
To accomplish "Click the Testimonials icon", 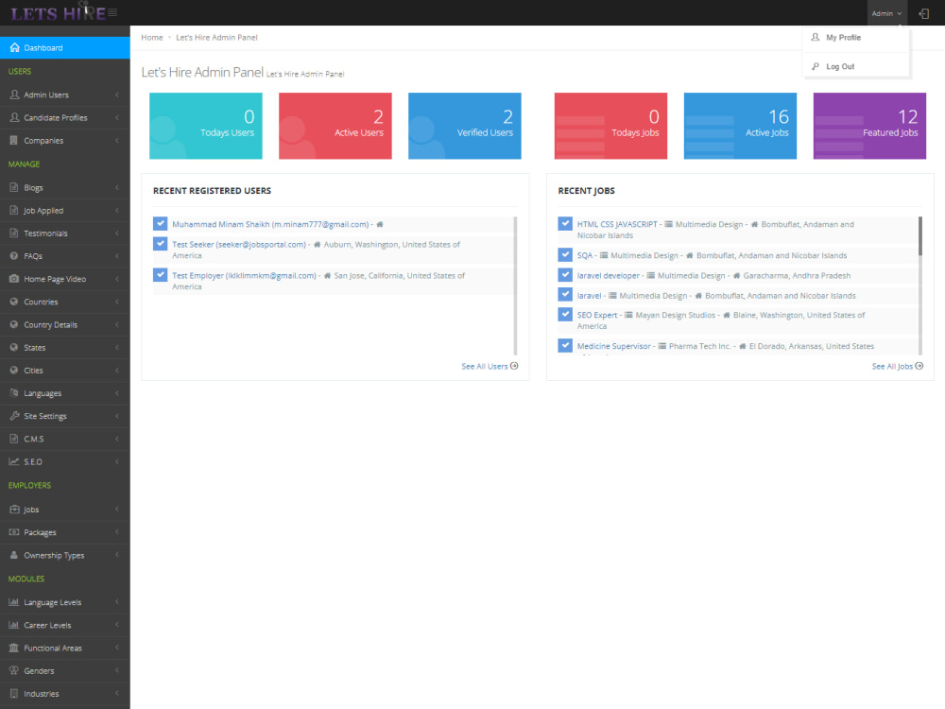I will click(14, 233).
